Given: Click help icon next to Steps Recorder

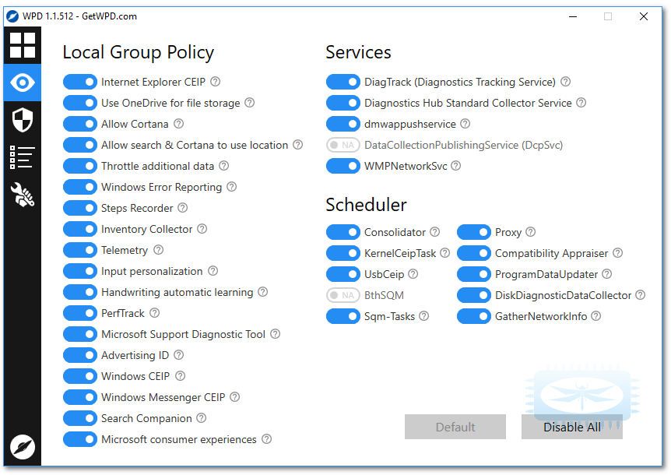Looking at the screenshot, I should point(183,208).
